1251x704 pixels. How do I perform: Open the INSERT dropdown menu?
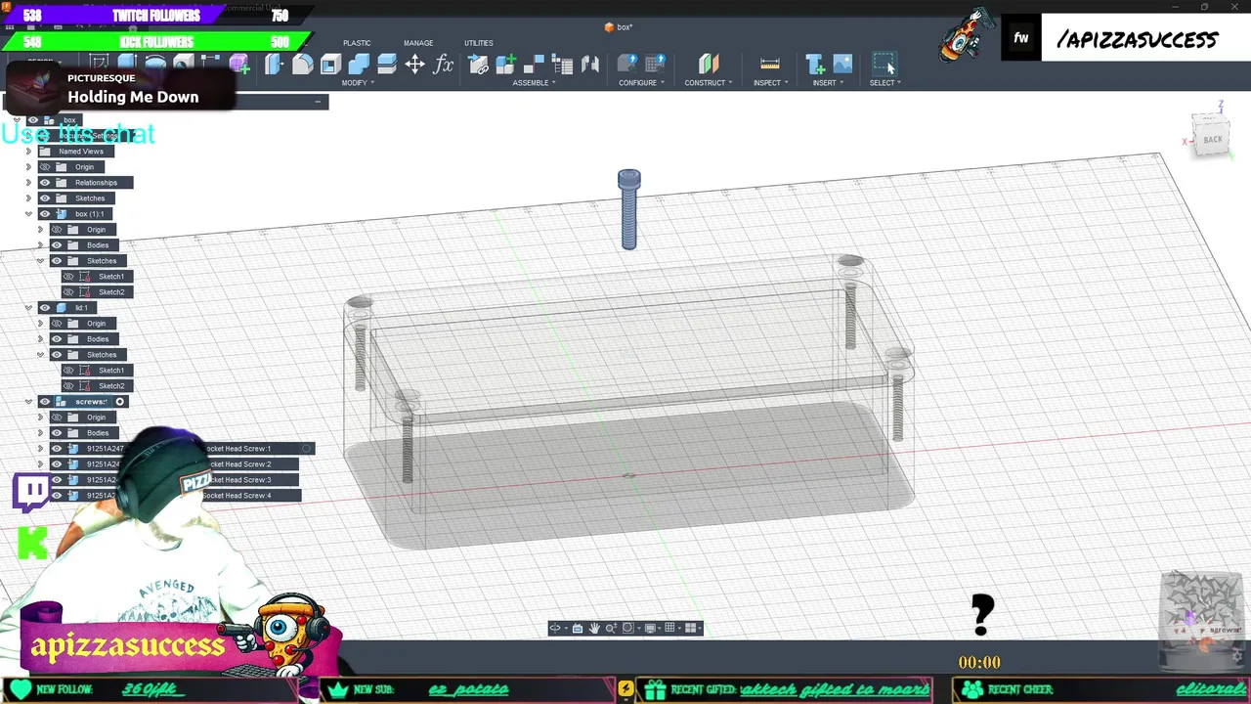pos(828,83)
